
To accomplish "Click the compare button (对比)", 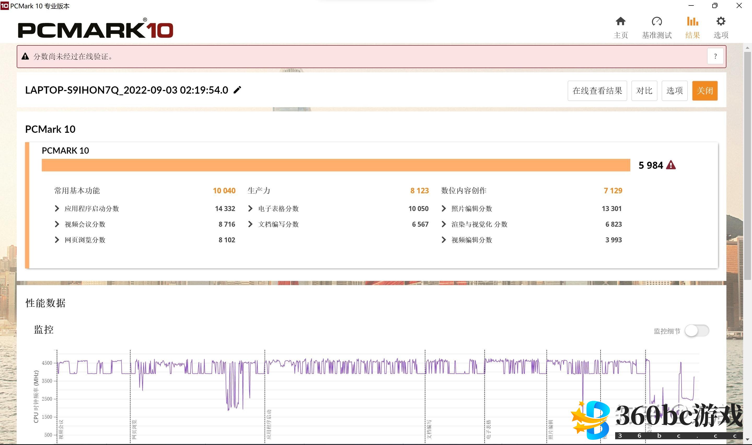I will click(644, 91).
